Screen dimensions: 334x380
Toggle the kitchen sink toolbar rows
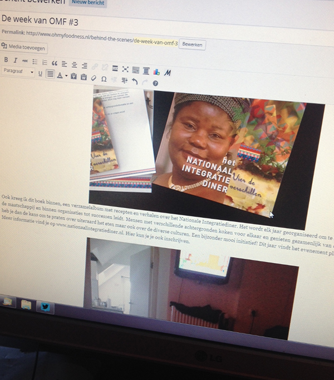[136, 70]
